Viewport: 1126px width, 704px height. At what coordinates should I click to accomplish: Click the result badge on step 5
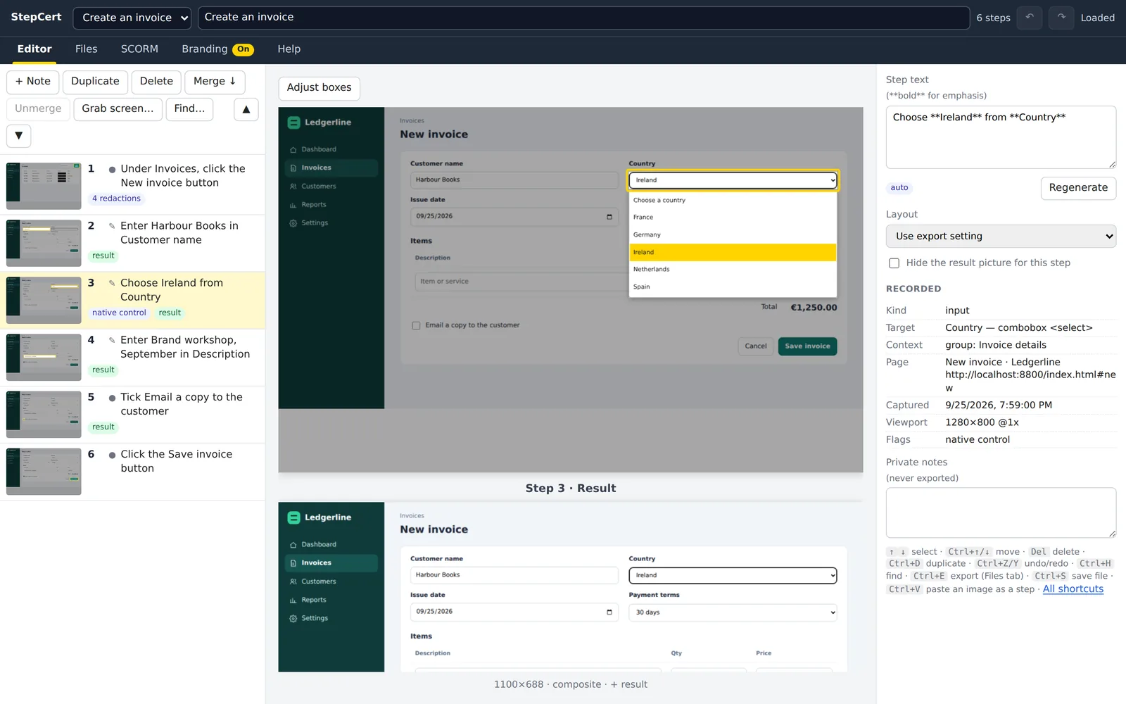(103, 427)
